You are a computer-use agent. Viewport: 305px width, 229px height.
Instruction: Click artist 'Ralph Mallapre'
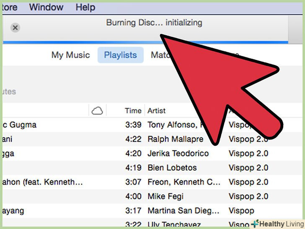tap(175, 139)
